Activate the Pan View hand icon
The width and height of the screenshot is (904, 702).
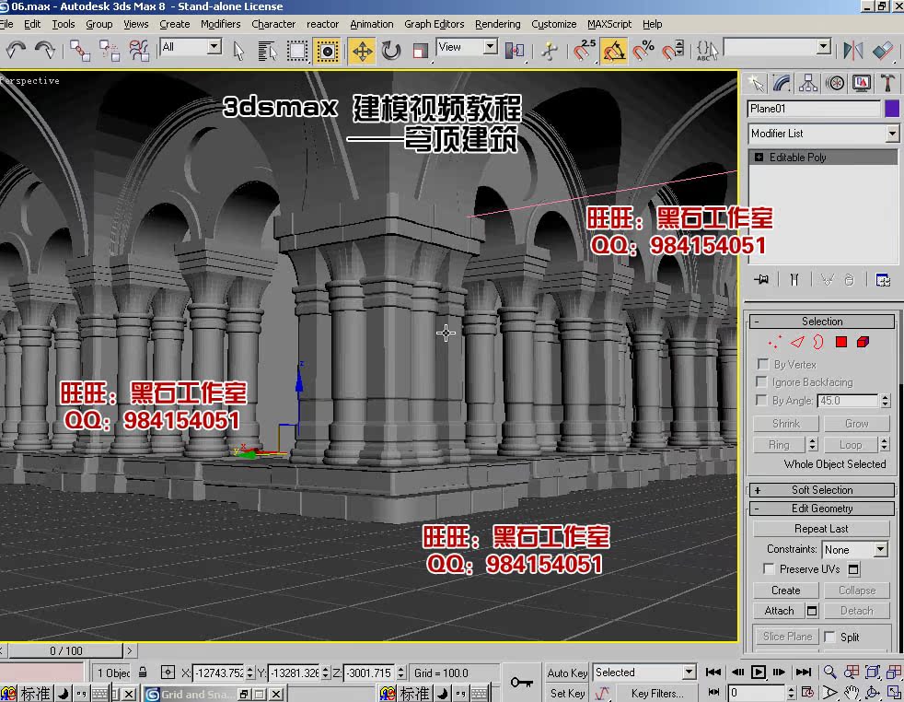point(852,692)
